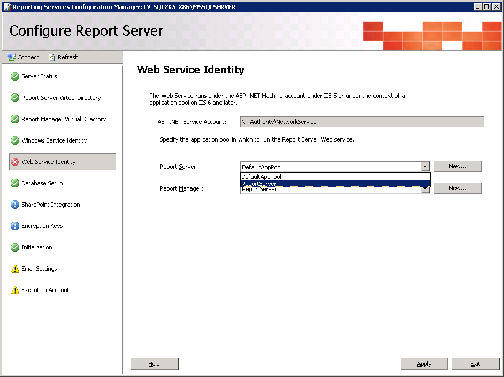Image resolution: width=504 pixels, height=377 pixels.
Task: Click the ASP .NET Service Account field
Action: (x=362, y=122)
